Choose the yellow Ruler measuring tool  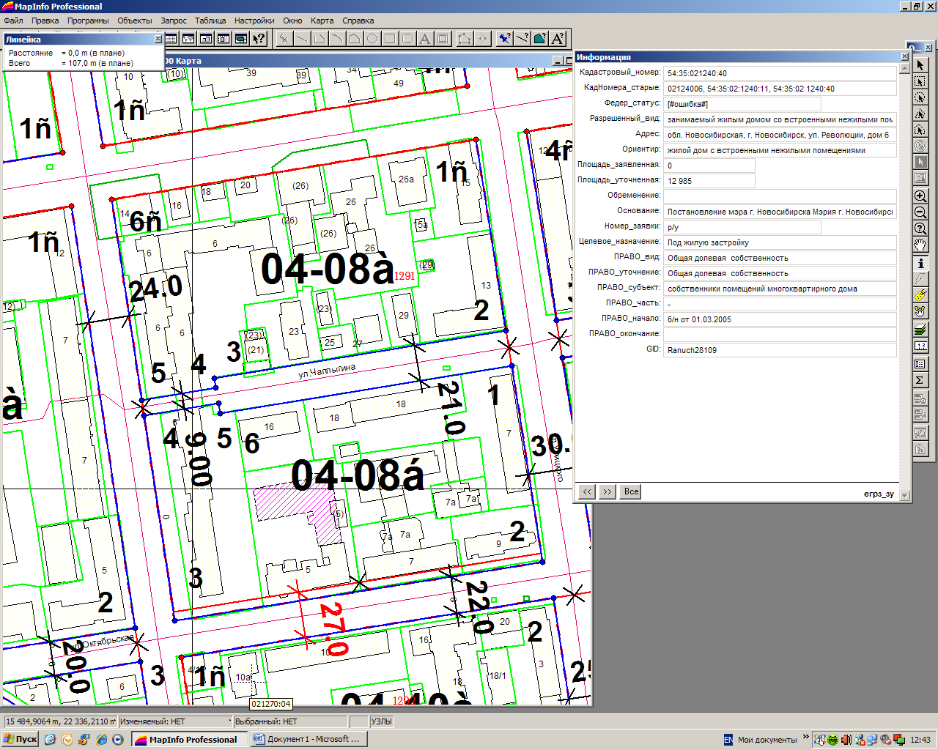coord(920,295)
